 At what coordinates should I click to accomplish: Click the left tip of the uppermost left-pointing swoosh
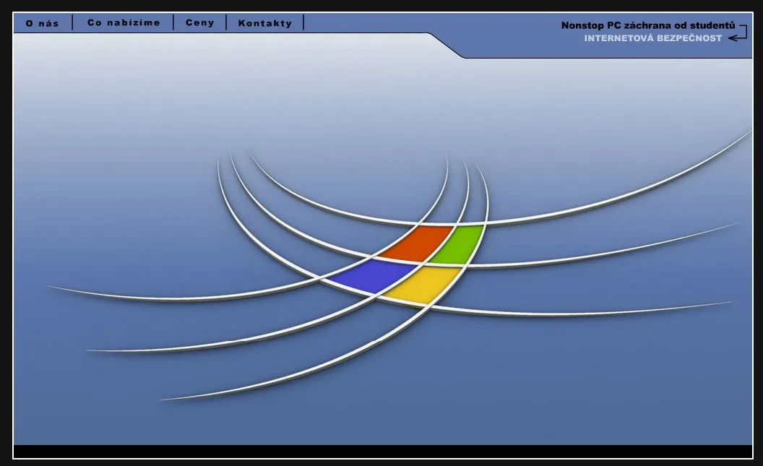tap(52, 288)
